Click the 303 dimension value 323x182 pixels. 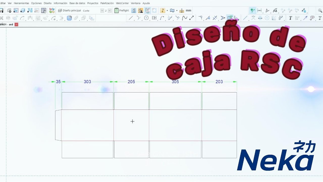[x=87, y=82]
